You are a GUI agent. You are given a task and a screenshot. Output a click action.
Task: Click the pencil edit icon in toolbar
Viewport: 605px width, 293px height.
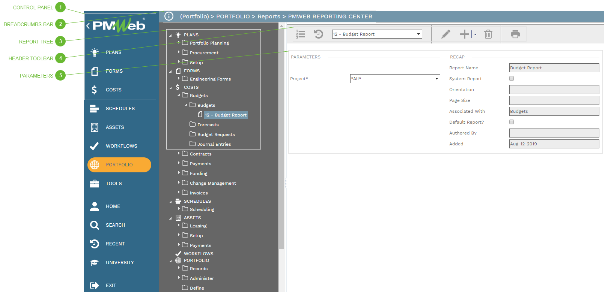click(445, 34)
